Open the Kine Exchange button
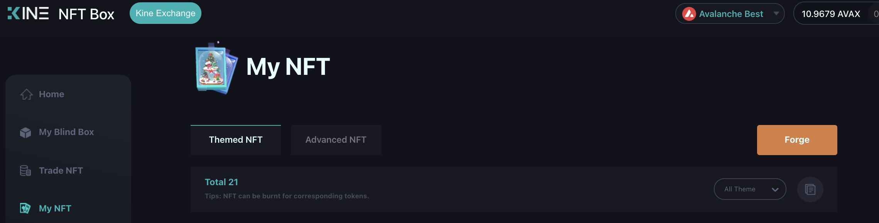The height and width of the screenshot is (223, 879). (x=165, y=13)
